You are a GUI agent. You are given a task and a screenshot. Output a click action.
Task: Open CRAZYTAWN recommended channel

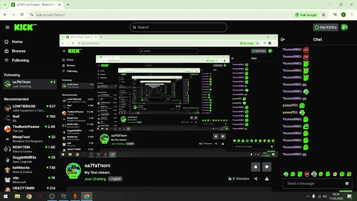[30, 189]
